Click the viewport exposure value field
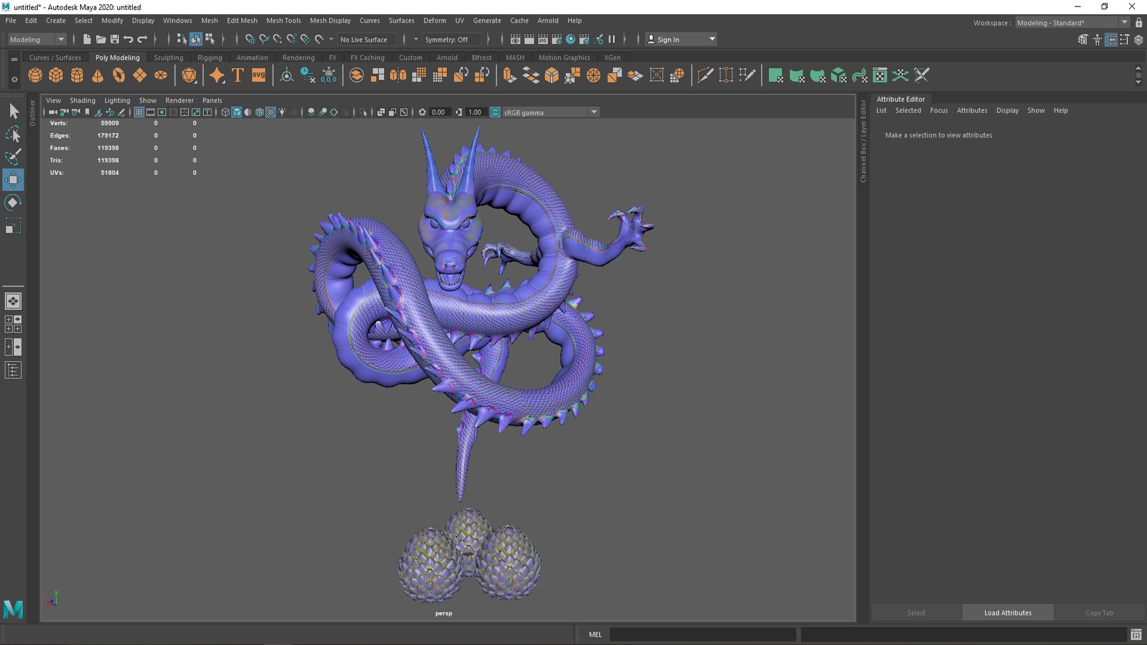 pos(438,112)
